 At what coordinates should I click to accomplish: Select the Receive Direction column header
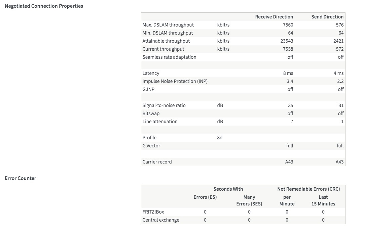click(x=274, y=17)
